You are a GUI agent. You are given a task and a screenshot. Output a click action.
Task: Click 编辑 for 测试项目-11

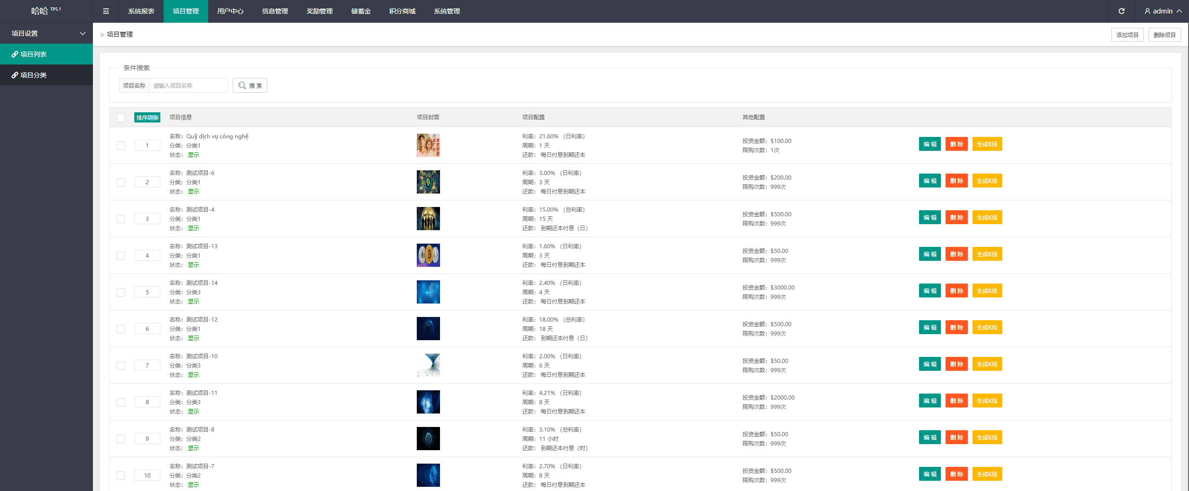930,401
